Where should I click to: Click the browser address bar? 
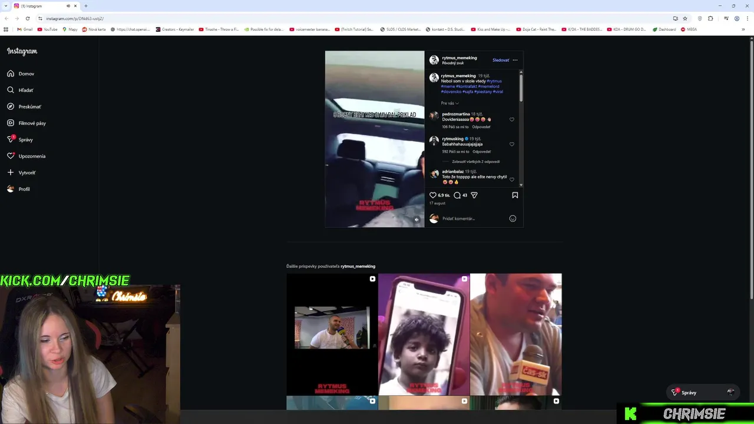pos(353,18)
